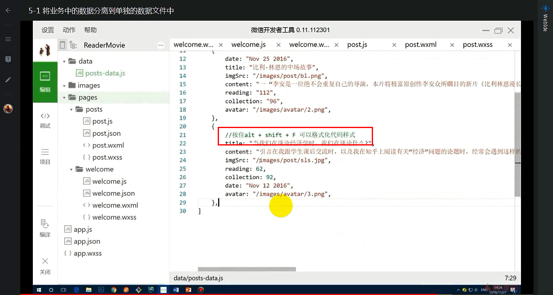This screenshot has height=295, width=553.
Task: Open the question-mark Q&A icon in player sidebar
Action: pyautogui.click(x=8, y=59)
